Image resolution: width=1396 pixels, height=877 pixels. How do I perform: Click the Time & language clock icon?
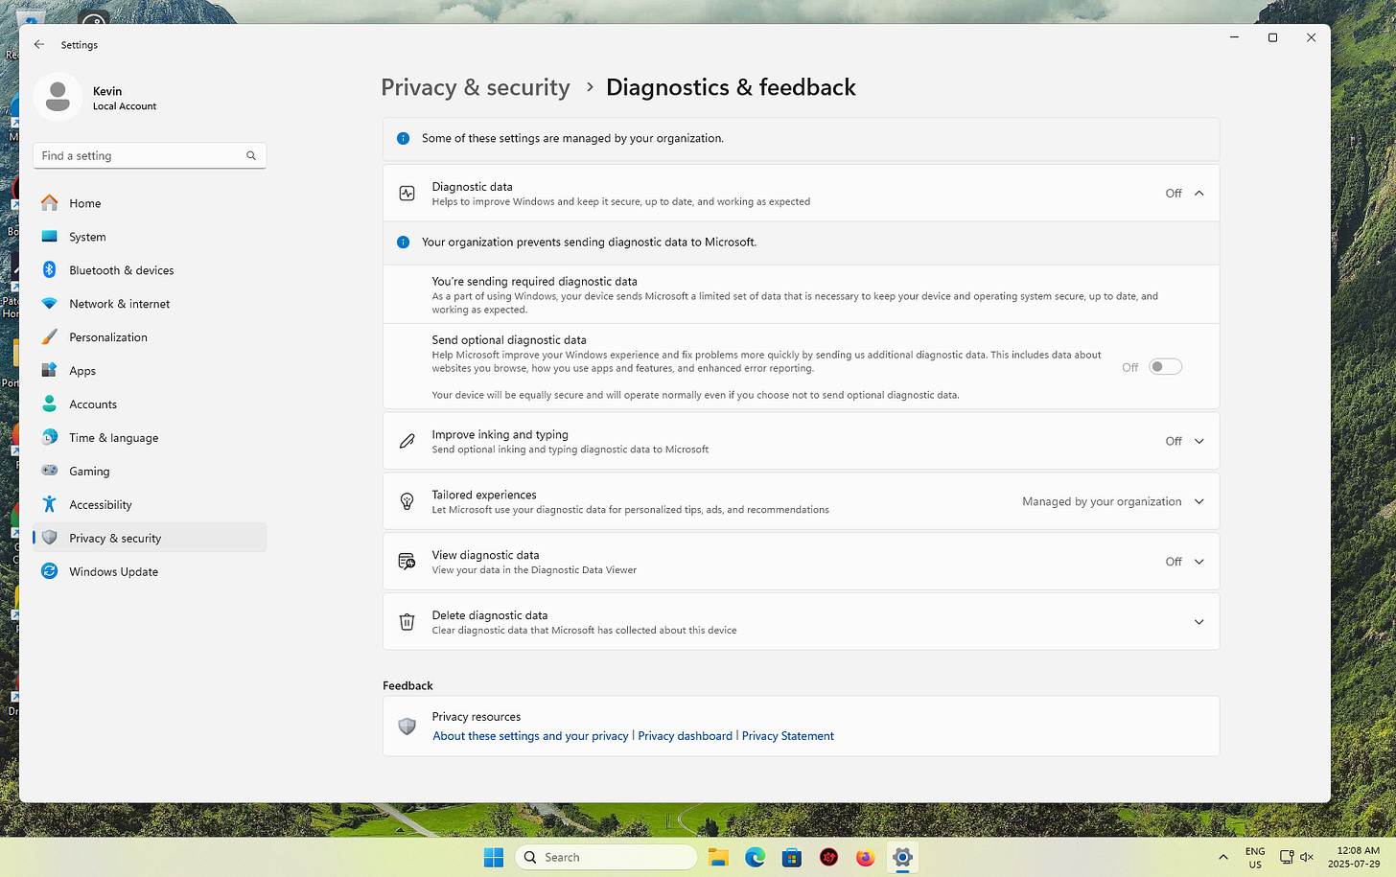[50, 438]
